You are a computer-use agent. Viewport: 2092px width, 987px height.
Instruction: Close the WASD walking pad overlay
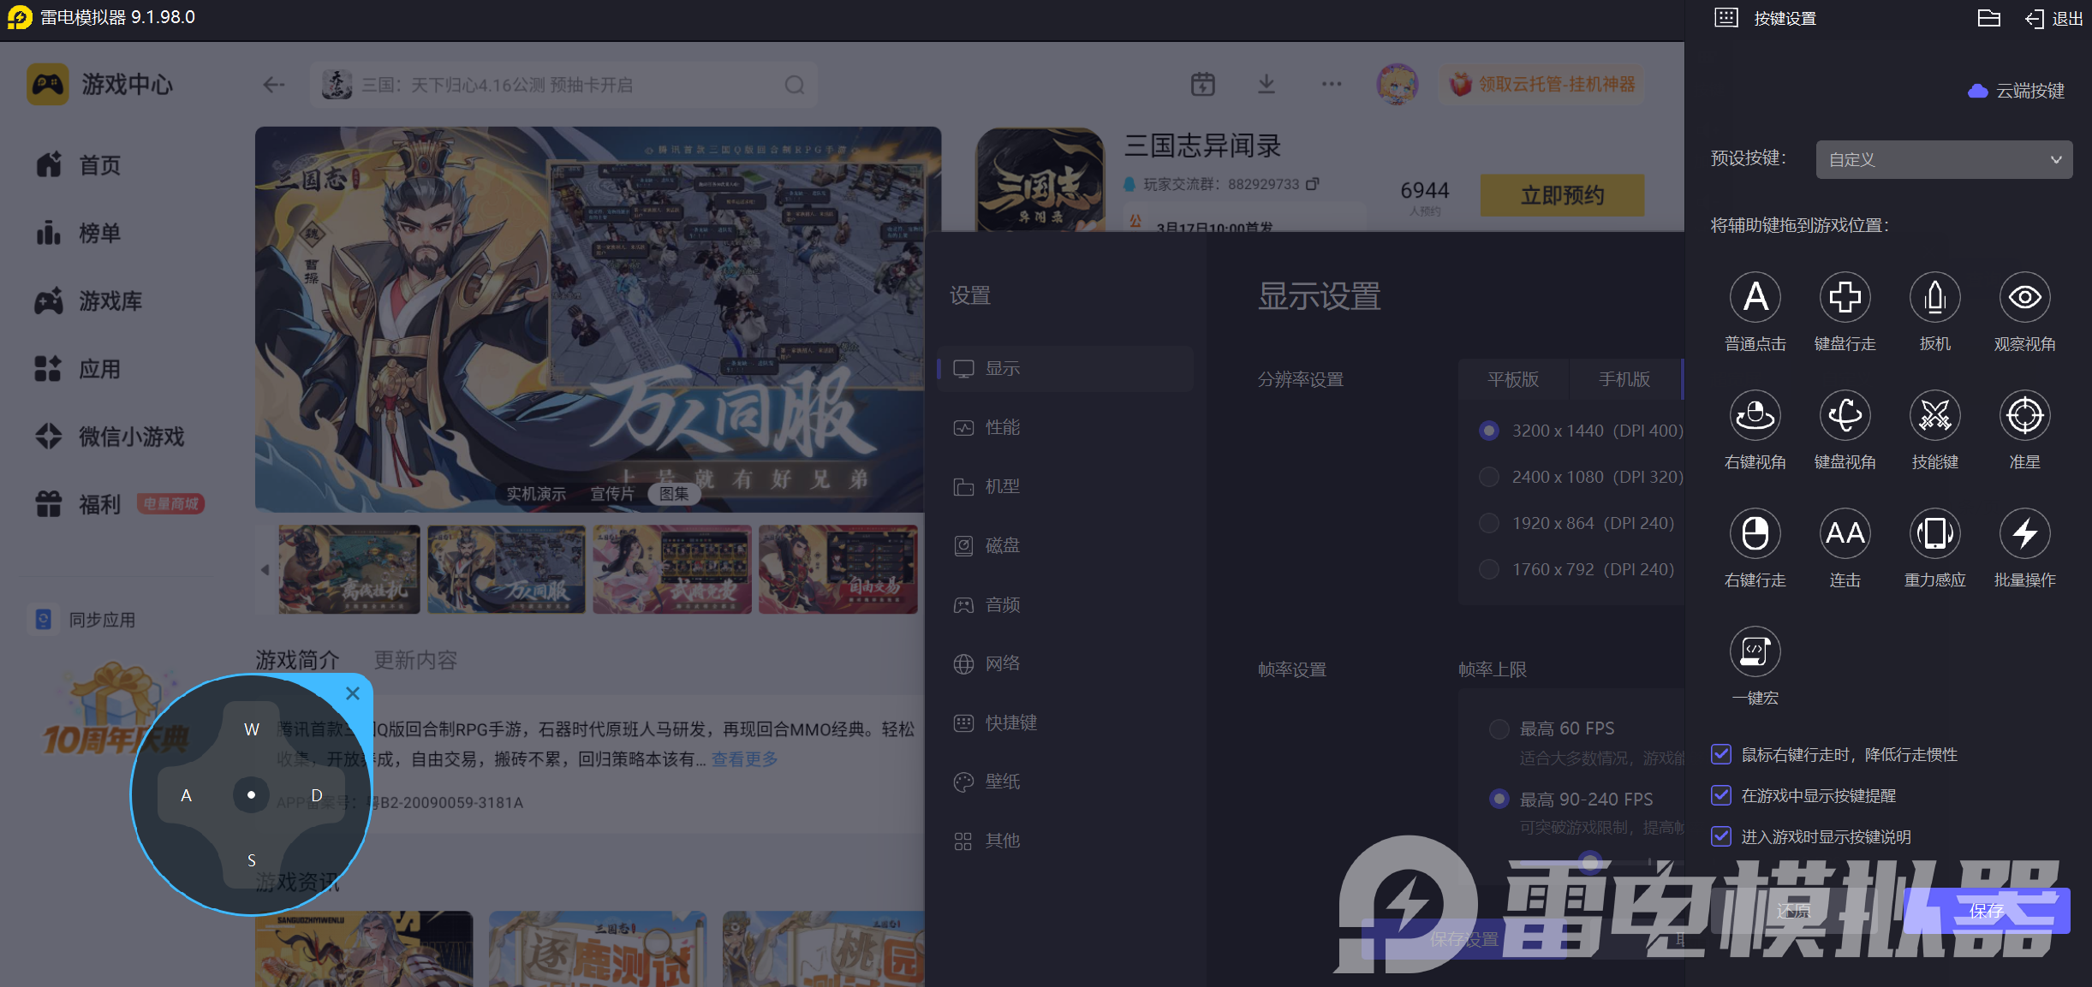[x=353, y=693]
